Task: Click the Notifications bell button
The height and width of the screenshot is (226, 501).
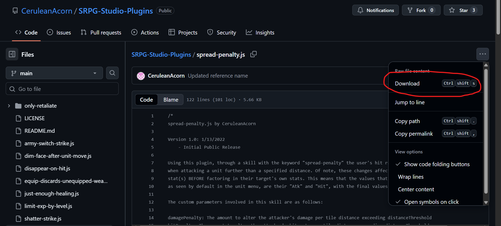Action: point(375,10)
